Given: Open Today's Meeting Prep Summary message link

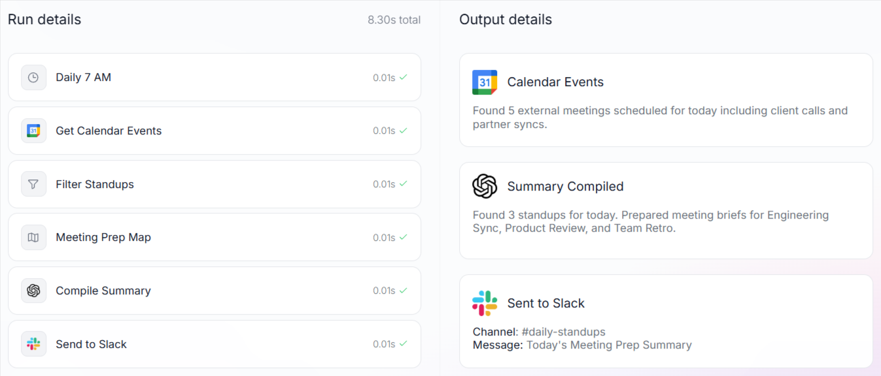Looking at the screenshot, I should [x=608, y=345].
